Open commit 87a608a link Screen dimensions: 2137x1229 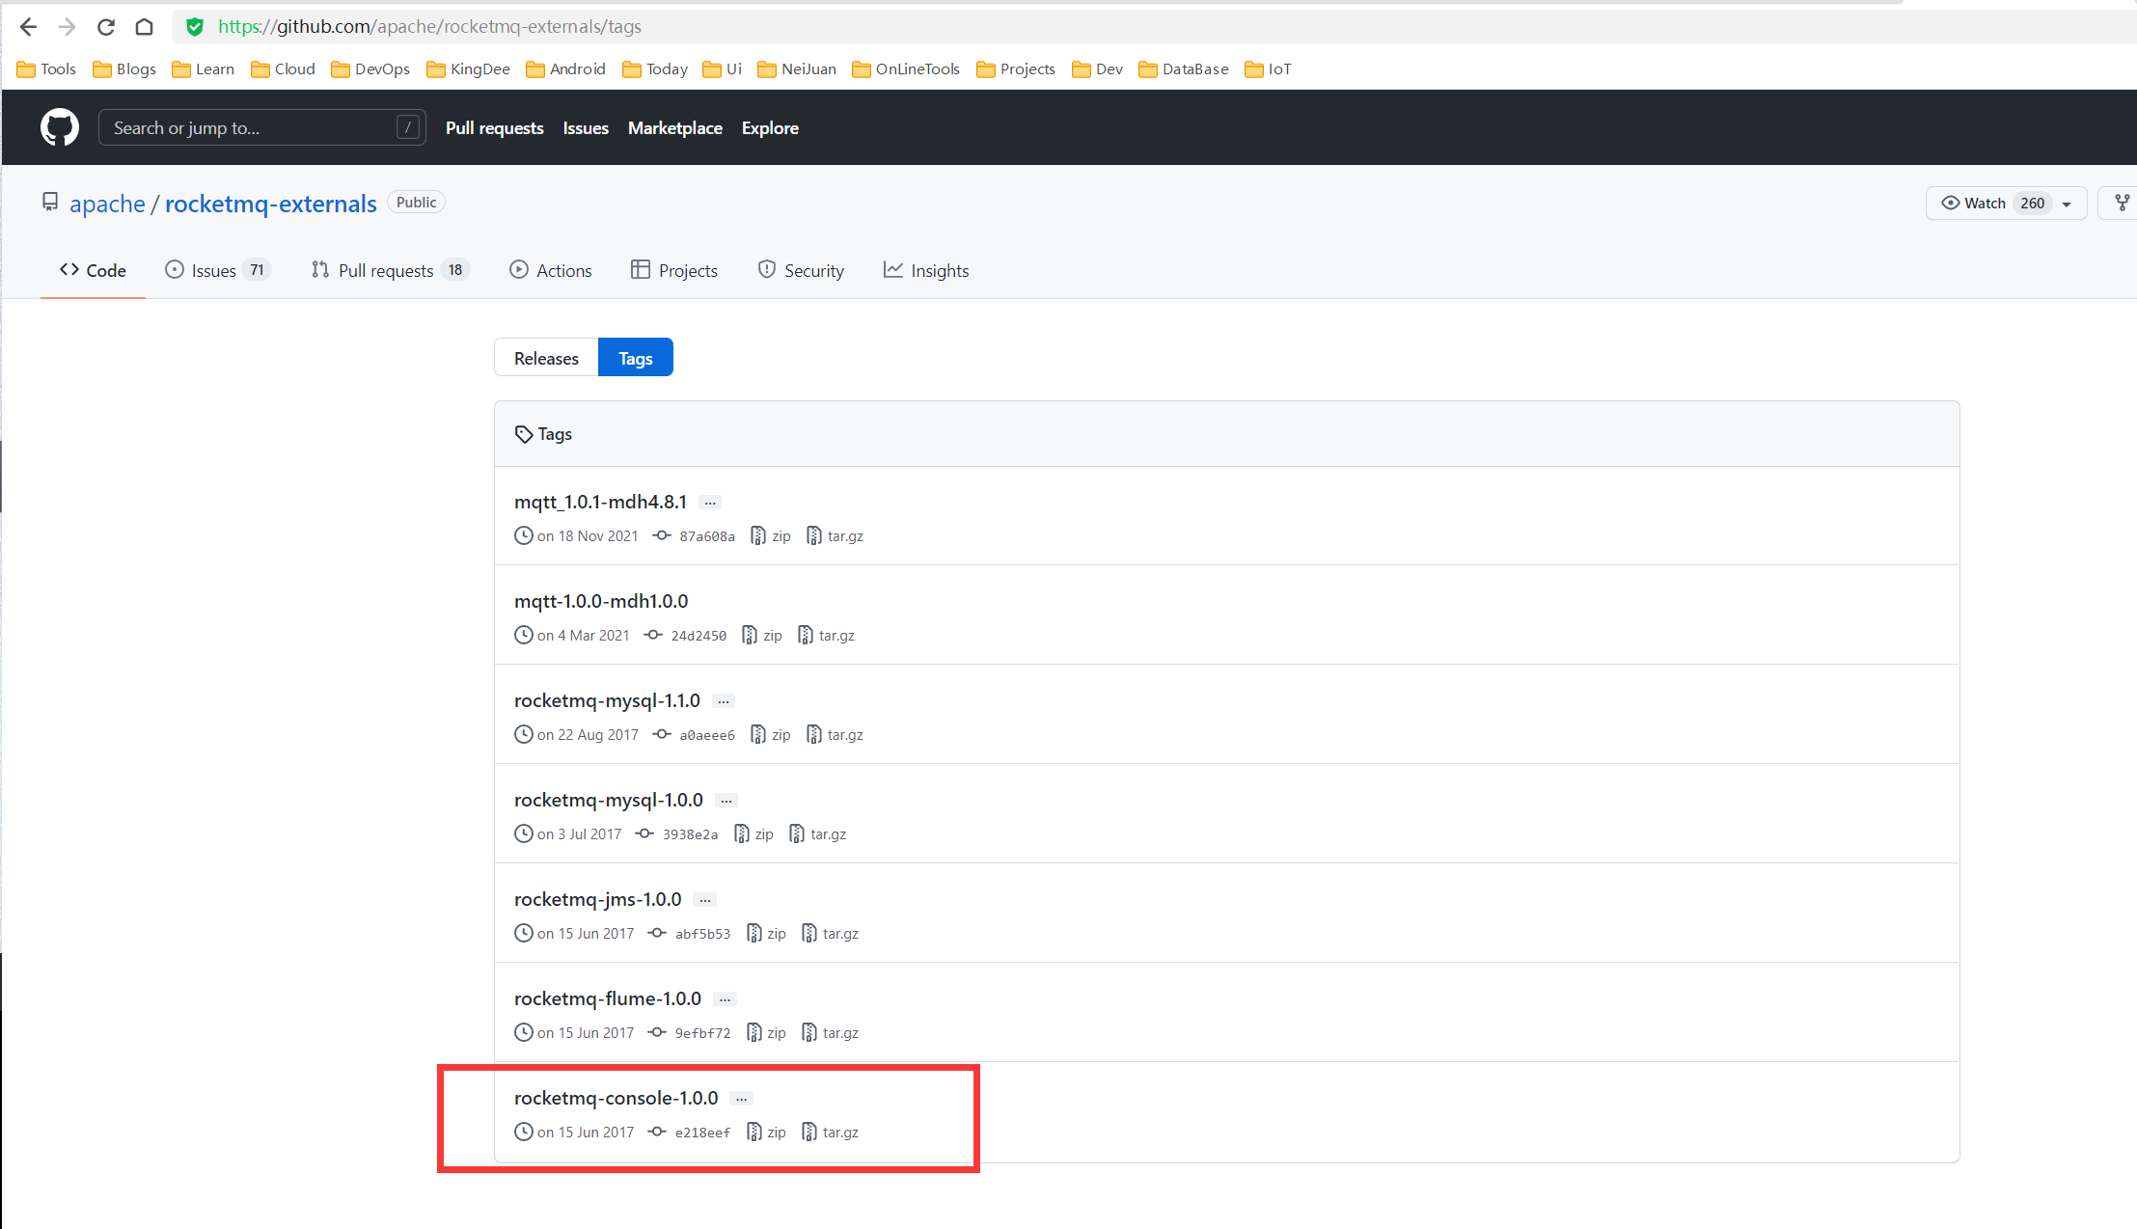(x=706, y=536)
